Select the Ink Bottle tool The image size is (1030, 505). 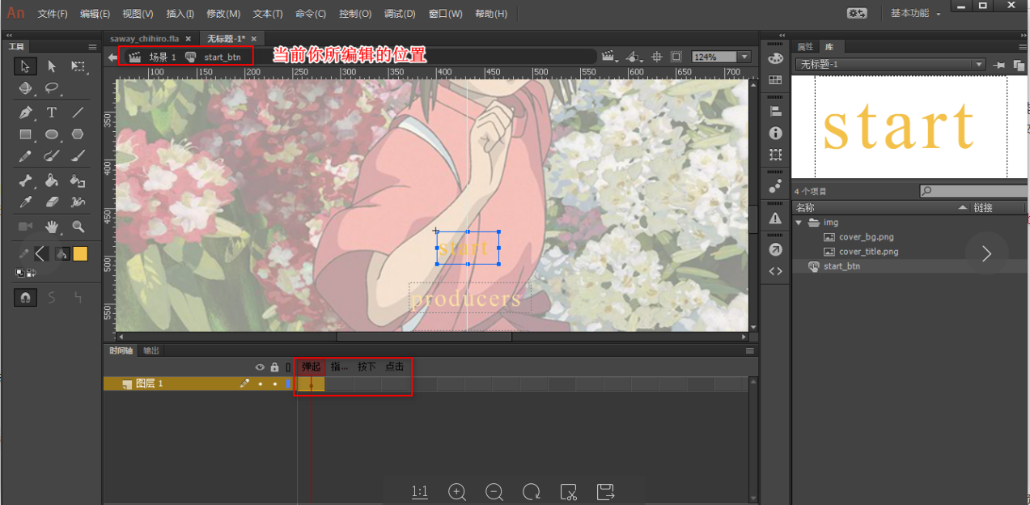[x=78, y=180]
